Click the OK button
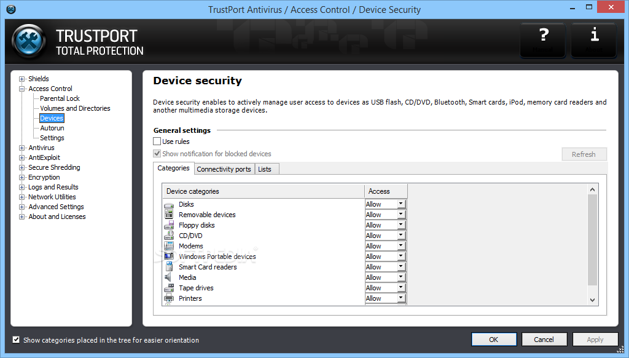 click(x=494, y=340)
